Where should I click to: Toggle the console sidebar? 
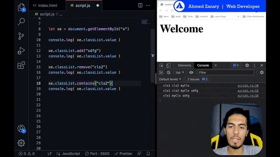pos(161,72)
